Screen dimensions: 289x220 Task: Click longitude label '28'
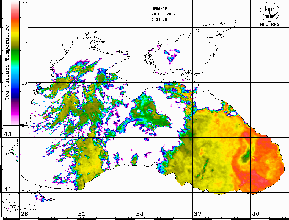point(24,214)
